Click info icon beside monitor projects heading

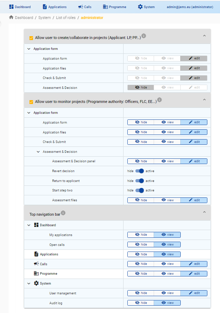pyautogui.click(x=159, y=100)
